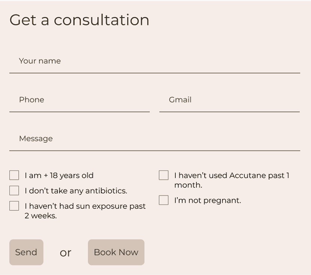
Task: Toggle the "I'm not pregnant" checkbox off
Action: point(163,200)
